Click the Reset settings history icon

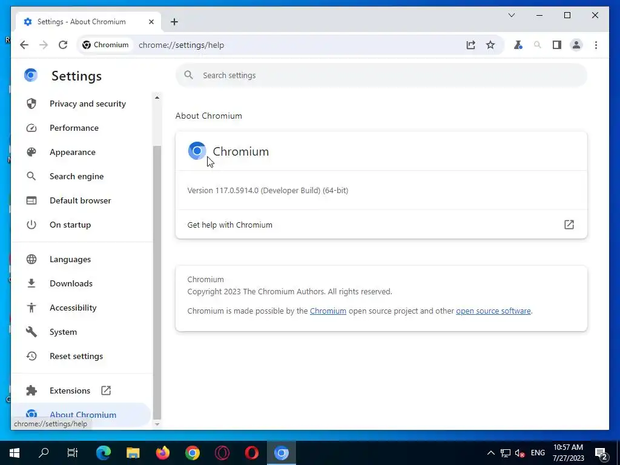31,356
